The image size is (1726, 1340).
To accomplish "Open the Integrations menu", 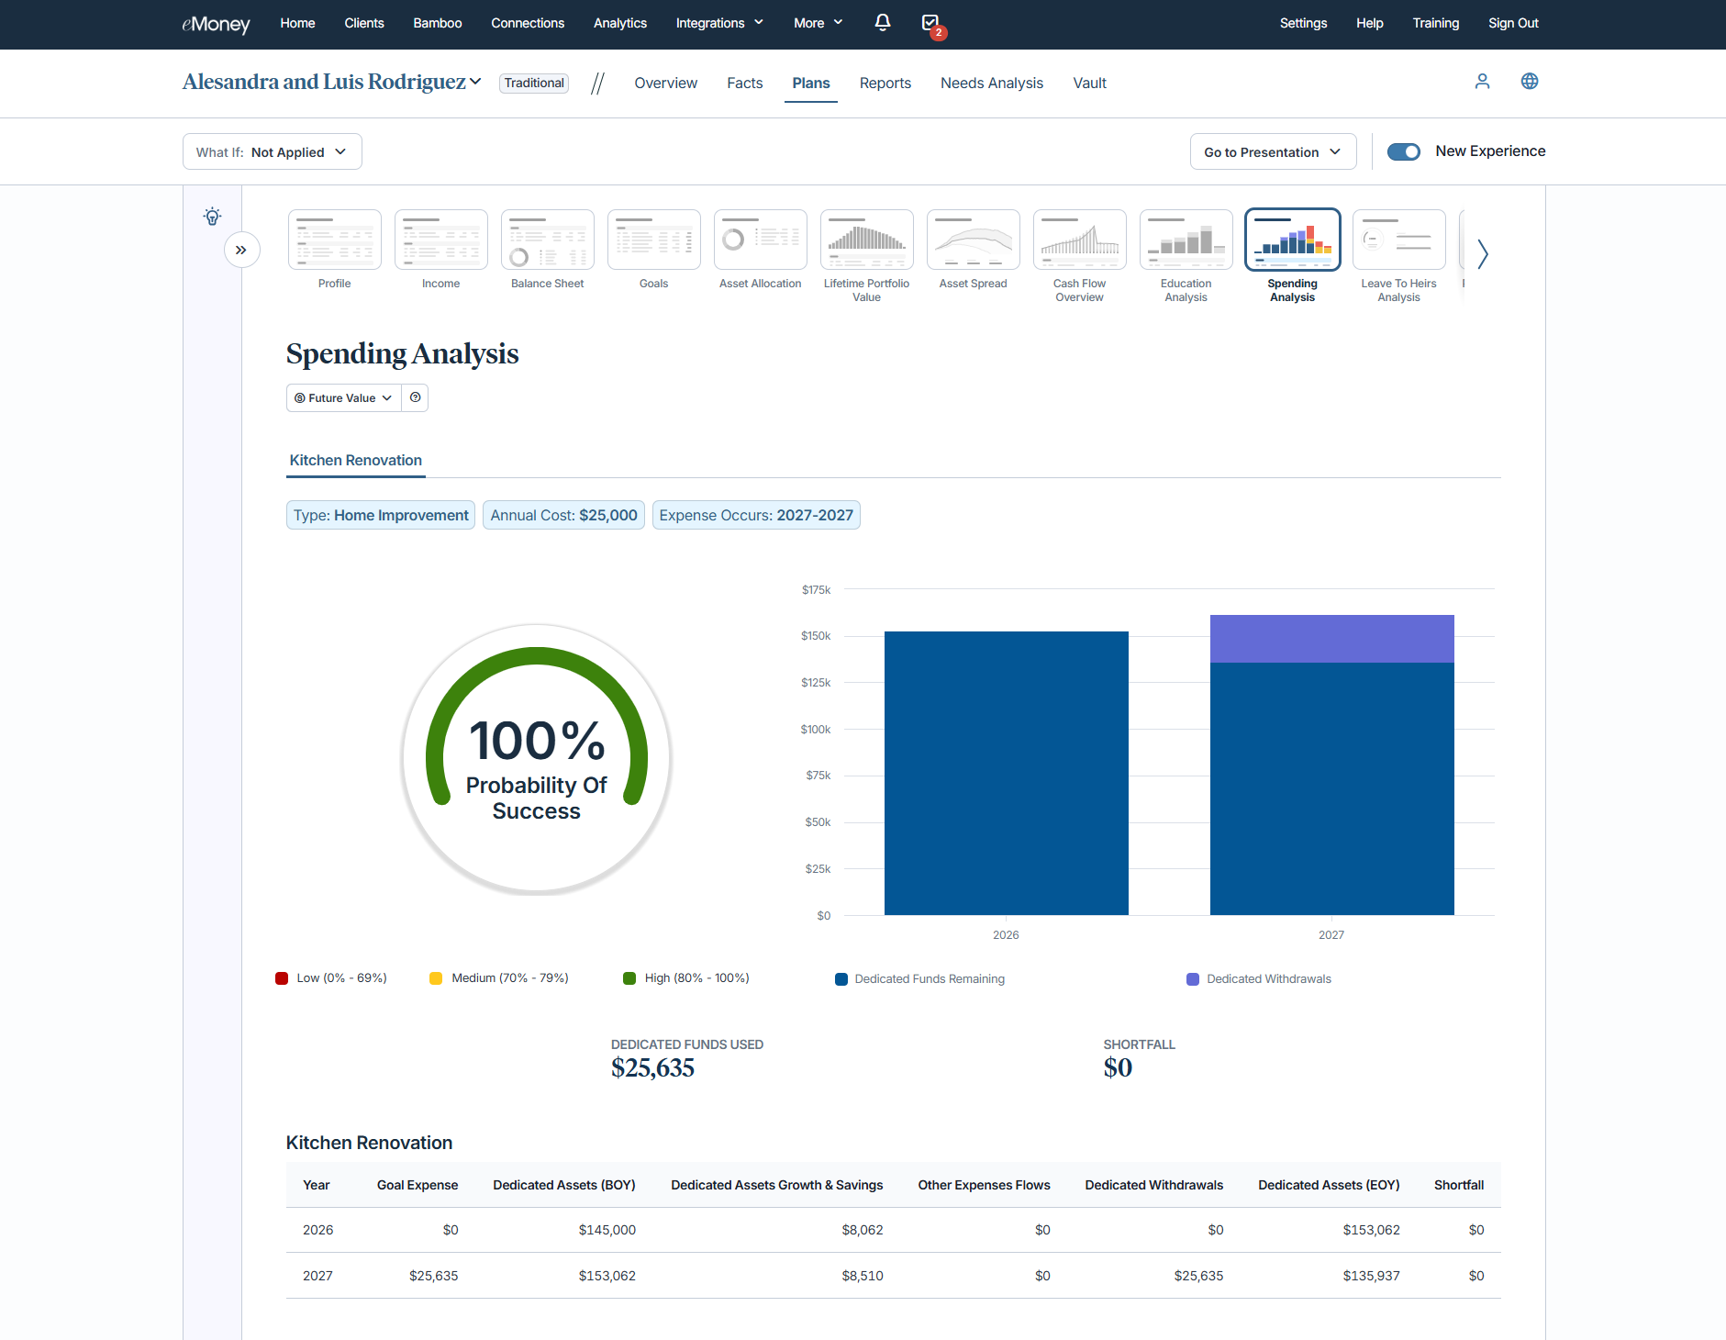I will click(x=718, y=23).
